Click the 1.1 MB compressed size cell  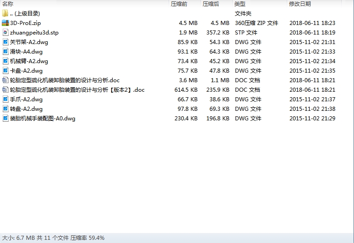point(220,80)
